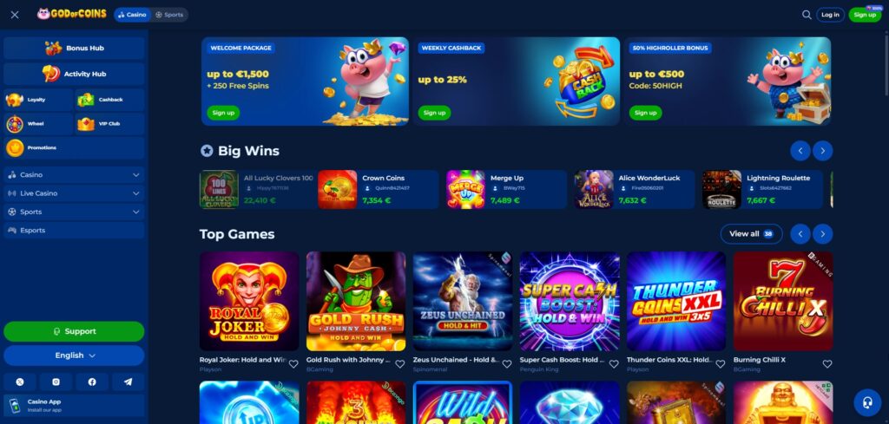Click the X (Twitter) social icon
This screenshot has height=424, width=889.
[20, 382]
